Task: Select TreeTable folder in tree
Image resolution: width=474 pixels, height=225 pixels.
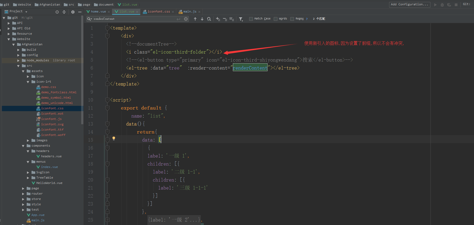Action: (44, 178)
